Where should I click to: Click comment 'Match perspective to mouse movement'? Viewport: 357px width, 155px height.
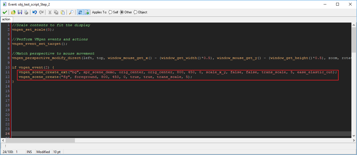pyautogui.click(x=53, y=53)
